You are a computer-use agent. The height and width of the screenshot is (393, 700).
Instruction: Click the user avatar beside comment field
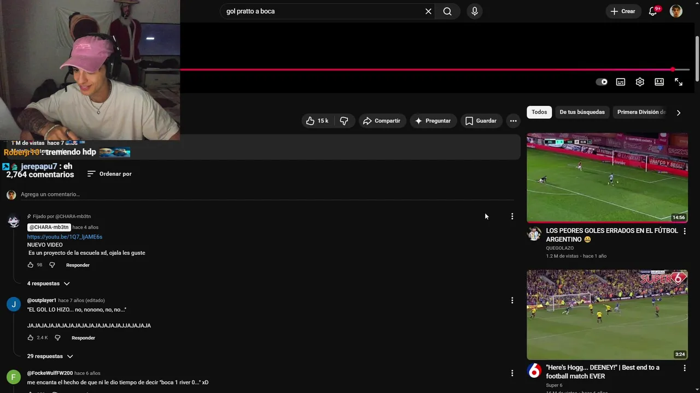[x=11, y=195]
